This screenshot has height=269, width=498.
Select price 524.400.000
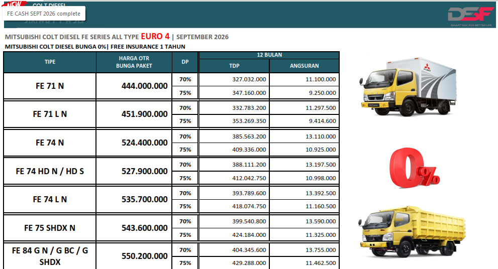145,143
